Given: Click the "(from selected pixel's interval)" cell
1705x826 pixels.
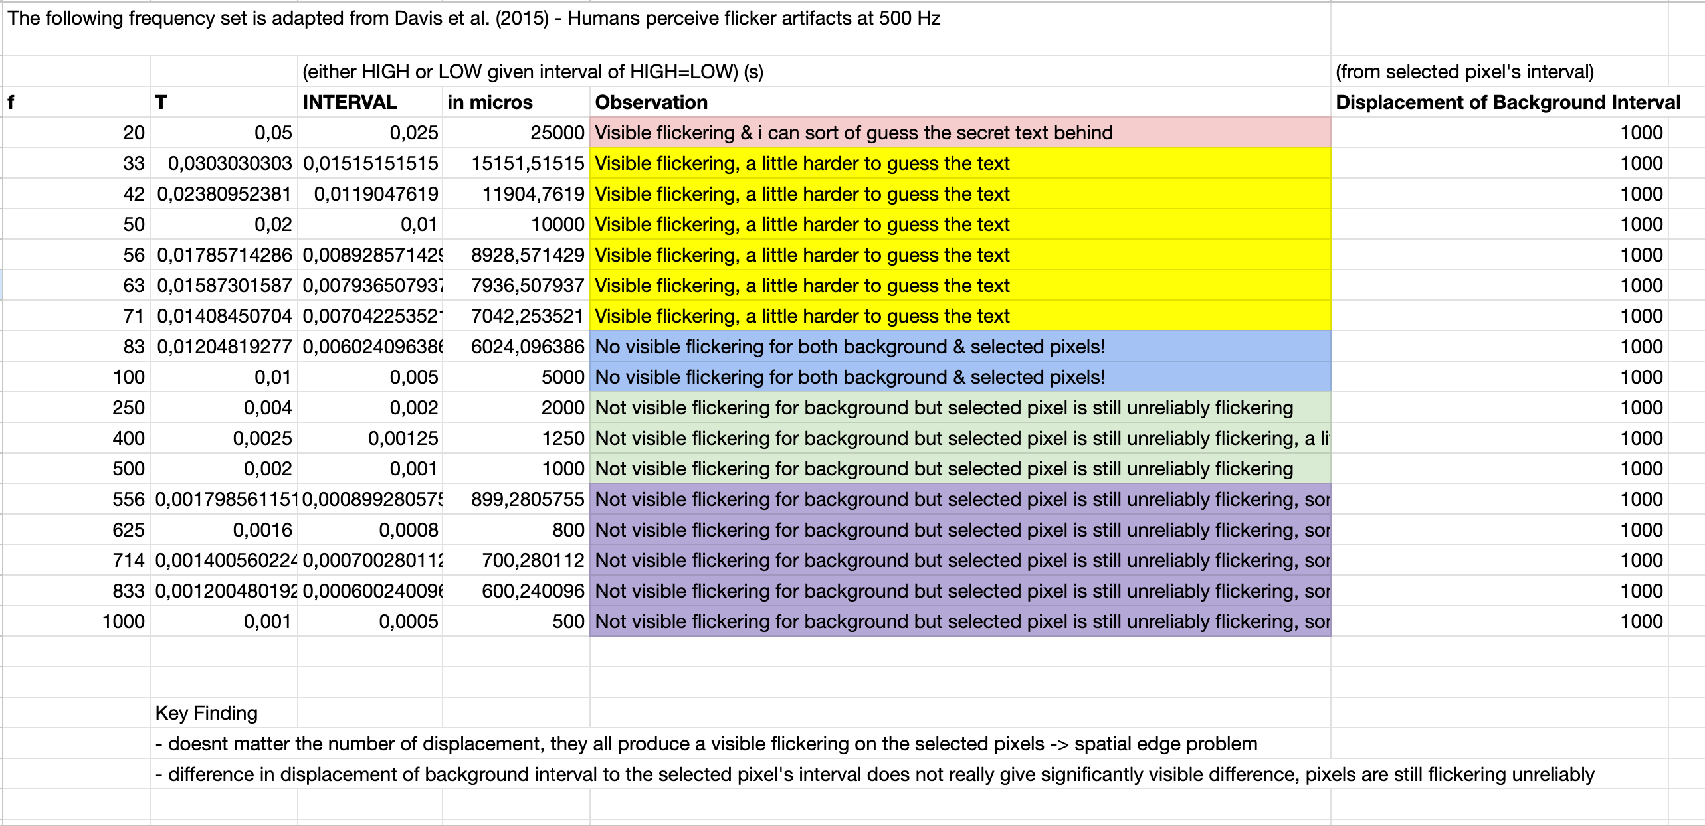Looking at the screenshot, I should click(1500, 71).
